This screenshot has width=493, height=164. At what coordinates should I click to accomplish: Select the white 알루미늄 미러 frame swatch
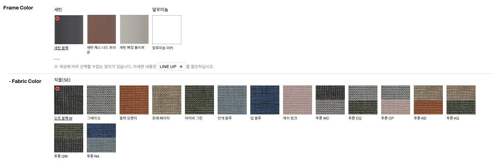point(167,29)
